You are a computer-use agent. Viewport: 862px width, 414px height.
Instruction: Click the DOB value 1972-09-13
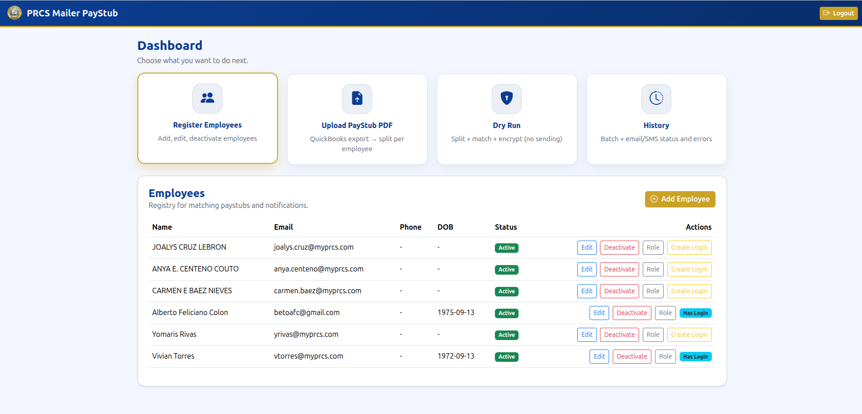tap(456, 356)
